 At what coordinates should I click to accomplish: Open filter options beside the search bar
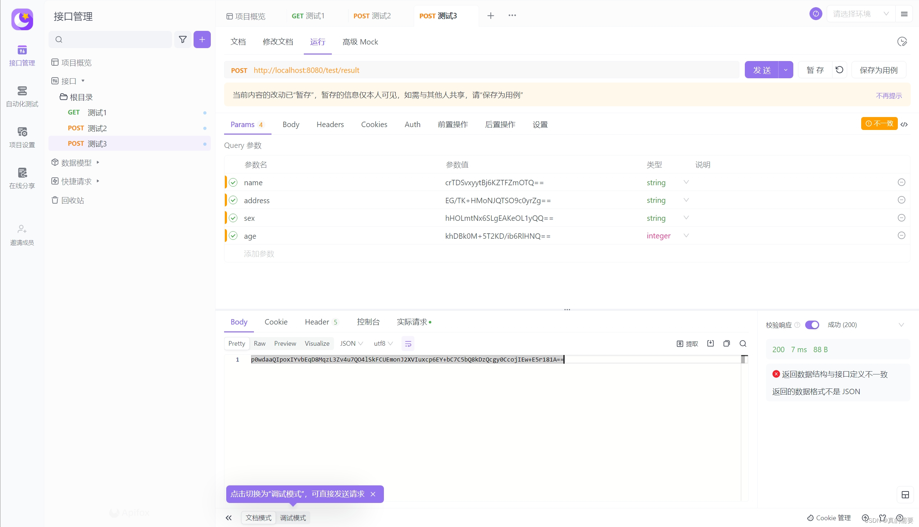point(182,39)
